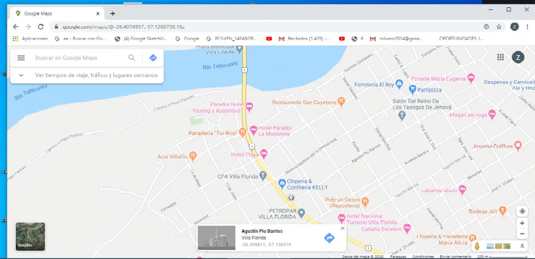Select Pide un Deseo Repostería pin
Viewport: 535px width, 259px height.
click(x=365, y=201)
